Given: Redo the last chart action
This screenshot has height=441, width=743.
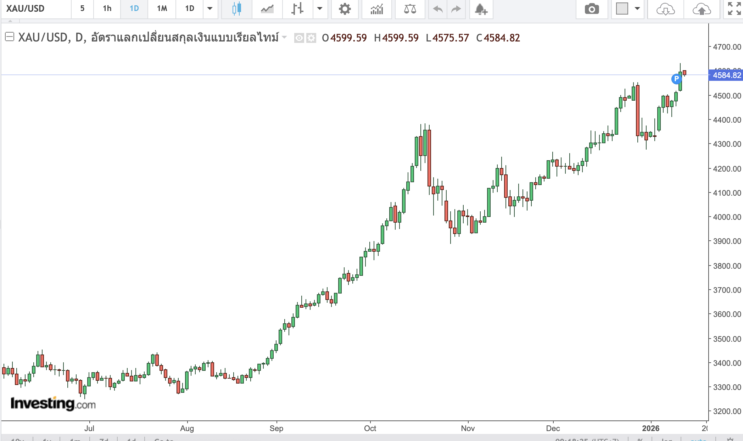Looking at the screenshot, I should (x=456, y=9).
